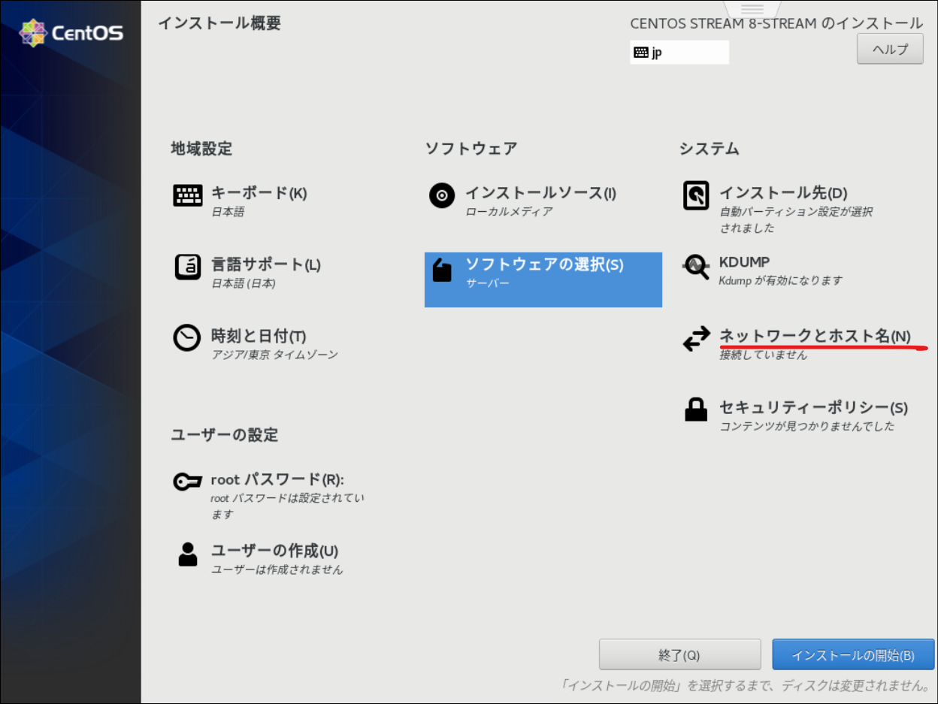Click the ユーザーは作成されません text
Image resolution: width=938 pixels, height=704 pixels.
(x=277, y=570)
